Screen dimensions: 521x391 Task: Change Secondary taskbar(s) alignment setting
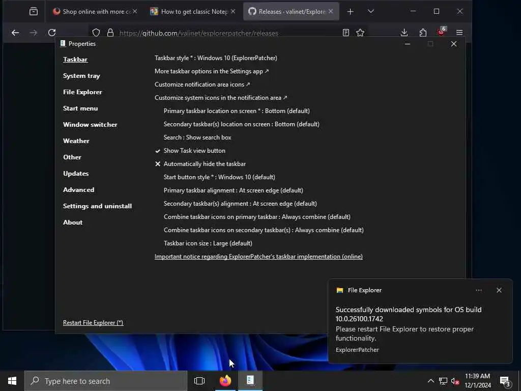(240, 204)
